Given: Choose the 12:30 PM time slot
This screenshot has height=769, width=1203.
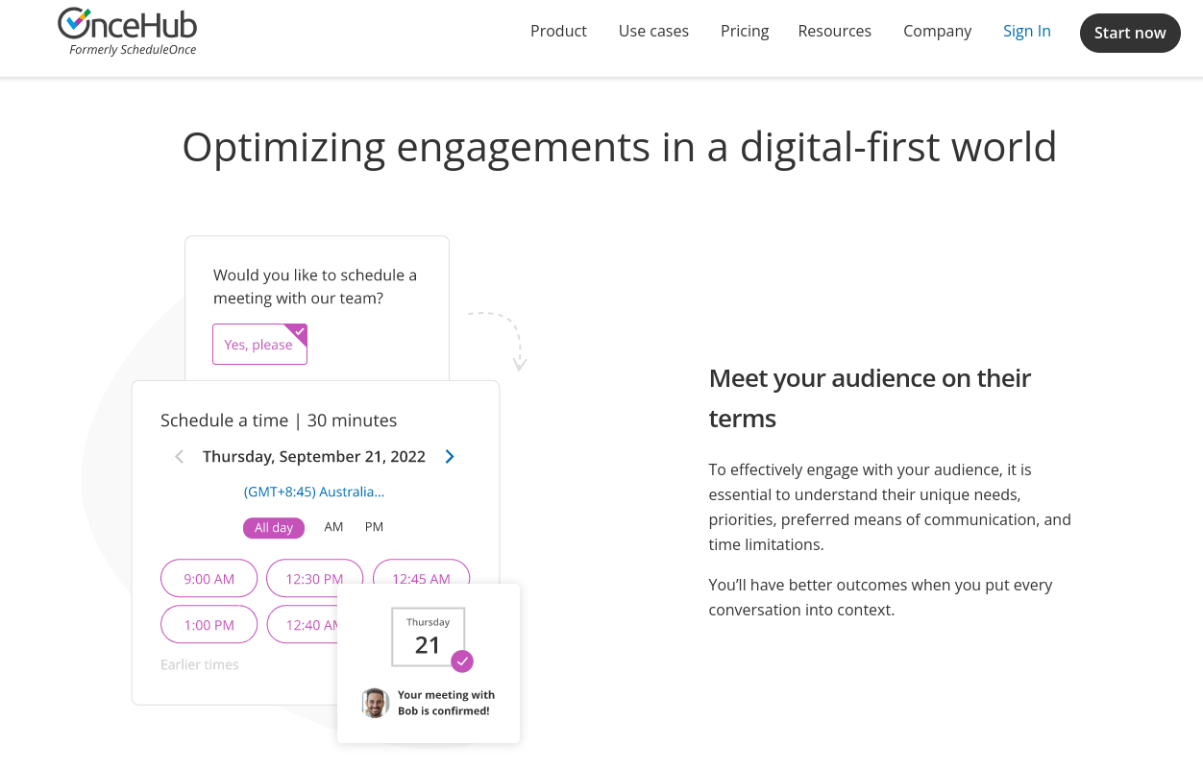Looking at the screenshot, I should pyautogui.click(x=314, y=578).
